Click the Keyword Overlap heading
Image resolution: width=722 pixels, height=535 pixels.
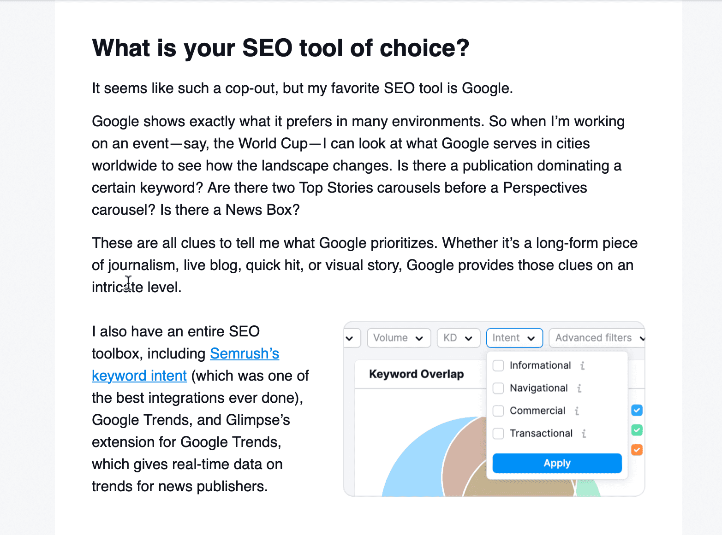tap(417, 374)
